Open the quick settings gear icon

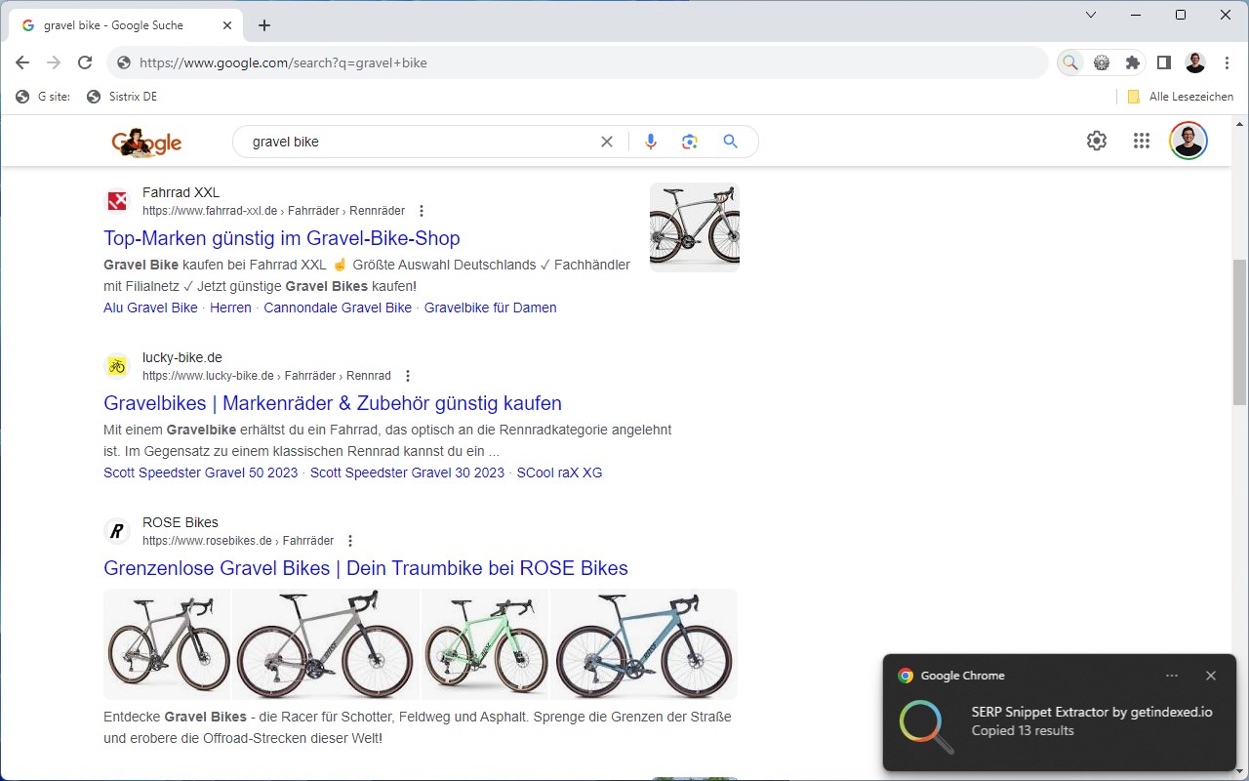point(1096,141)
